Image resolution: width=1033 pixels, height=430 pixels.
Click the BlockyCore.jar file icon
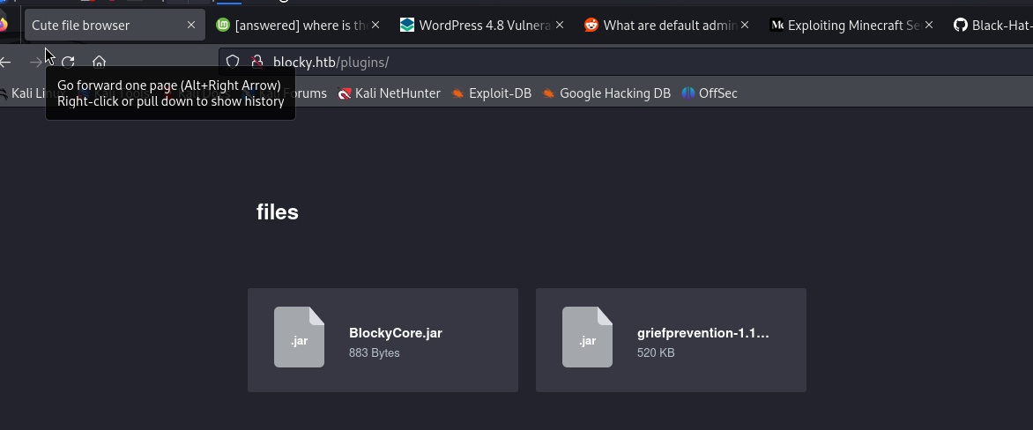click(299, 337)
